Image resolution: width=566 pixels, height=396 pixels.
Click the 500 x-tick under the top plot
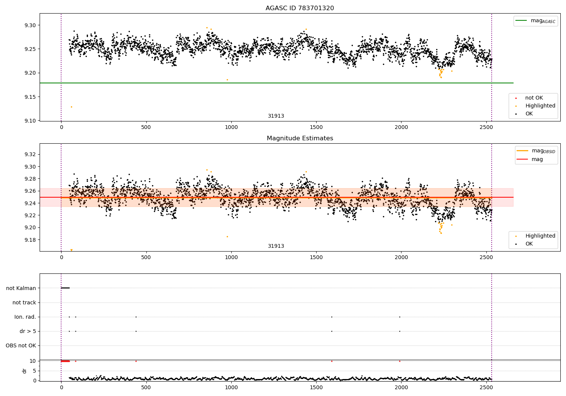click(x=146, y=127)
